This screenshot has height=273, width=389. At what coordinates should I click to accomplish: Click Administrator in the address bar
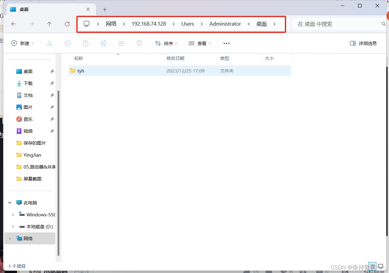225,24
